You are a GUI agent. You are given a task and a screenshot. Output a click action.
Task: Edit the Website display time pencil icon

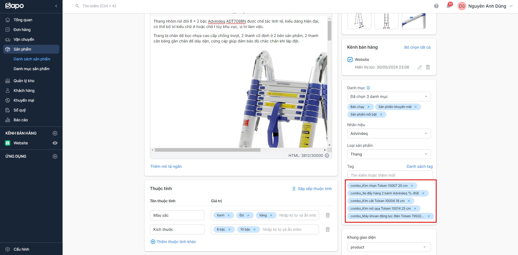[420, 67]
